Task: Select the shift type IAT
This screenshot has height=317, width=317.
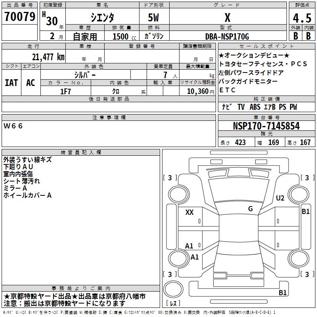Action: click(11, 83)
